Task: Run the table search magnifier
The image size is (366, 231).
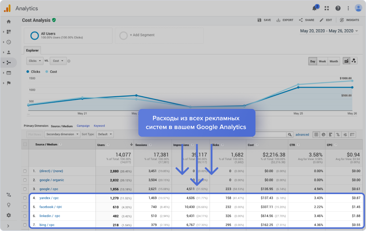Action: point(290,135)
